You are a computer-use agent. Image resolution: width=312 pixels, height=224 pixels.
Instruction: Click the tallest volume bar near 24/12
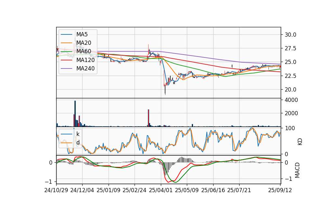click(75, 114)
